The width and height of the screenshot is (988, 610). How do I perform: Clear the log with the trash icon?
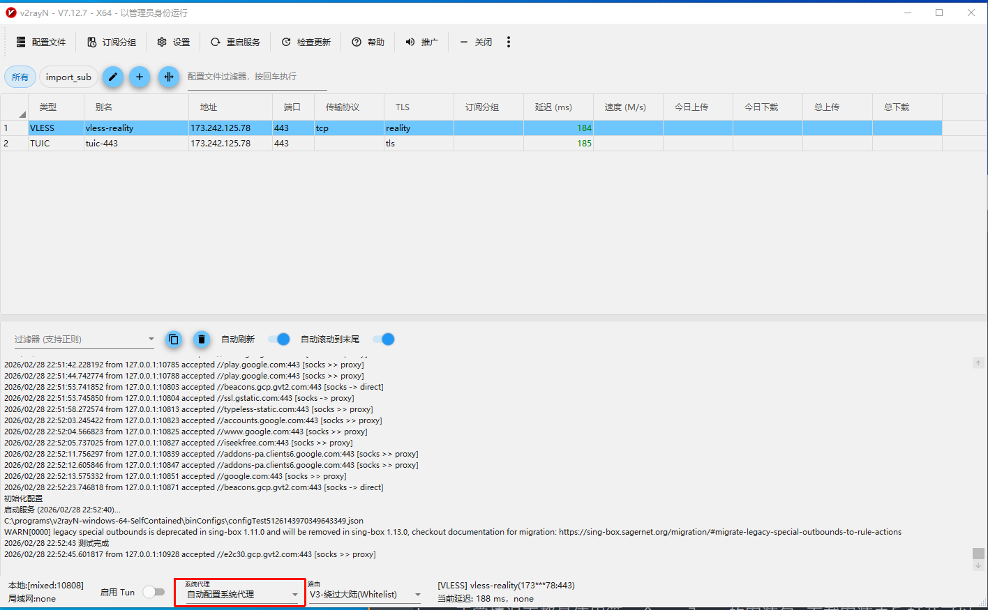202,340
